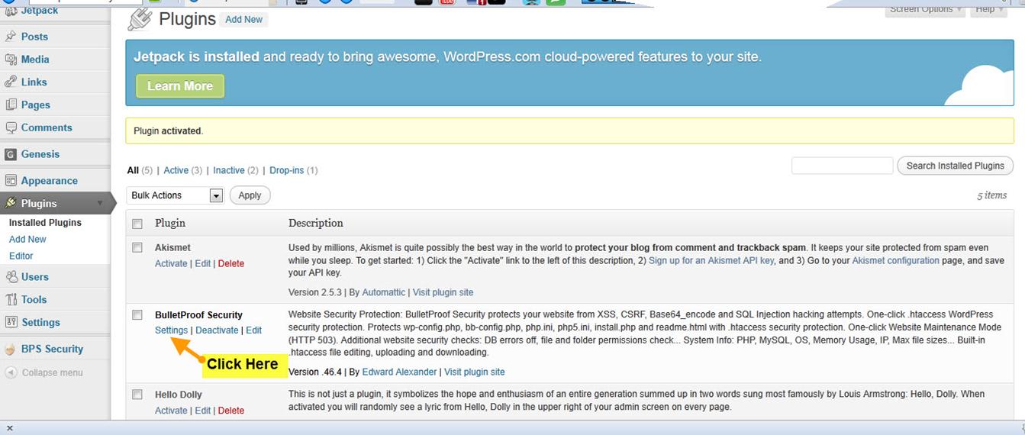
Task: Tick the BulletProof Security checkbox
Action: 137,314
